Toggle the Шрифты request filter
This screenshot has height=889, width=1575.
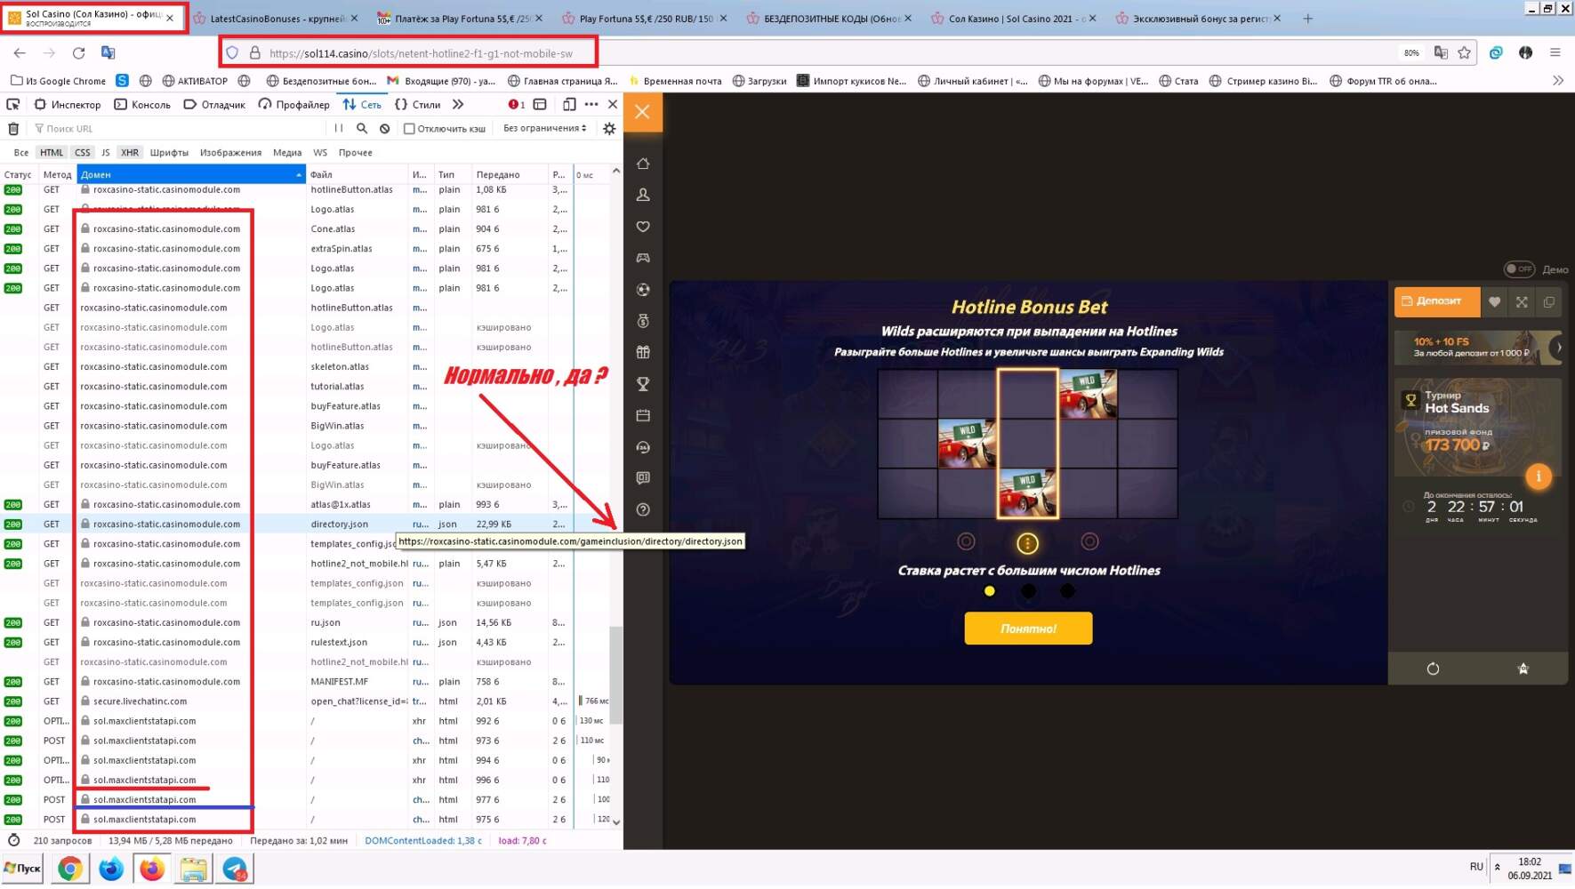click(169, 153)
